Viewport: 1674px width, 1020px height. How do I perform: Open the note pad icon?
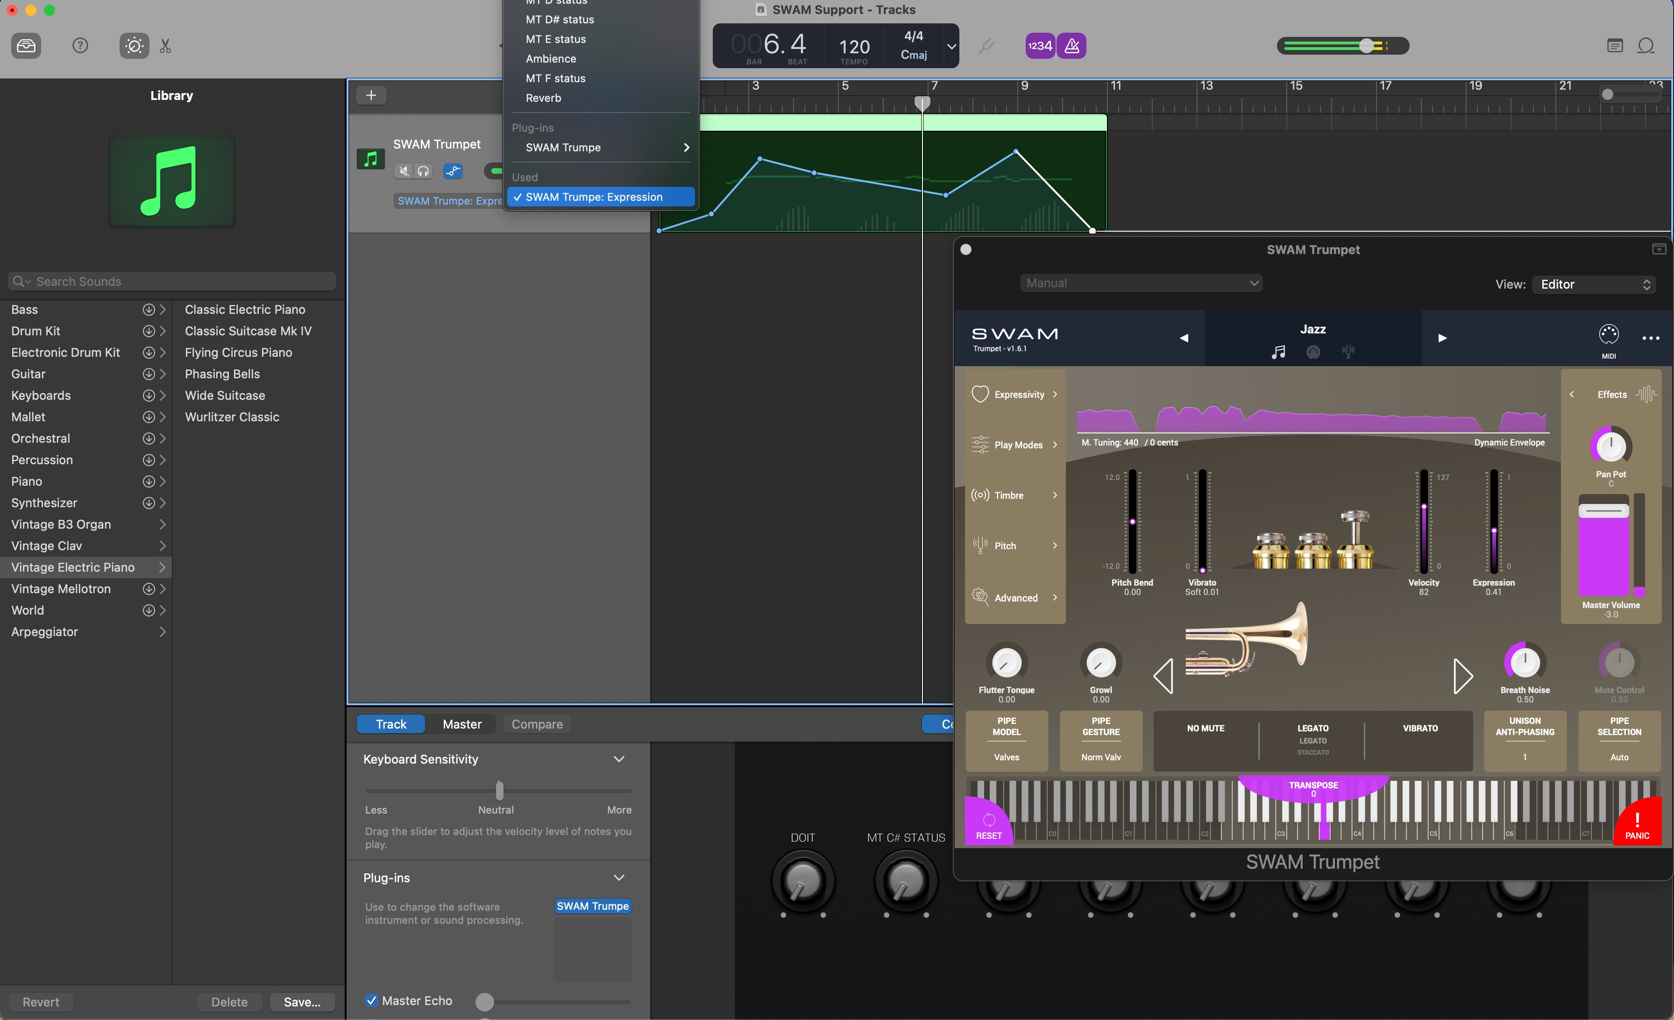[1615, 45]
